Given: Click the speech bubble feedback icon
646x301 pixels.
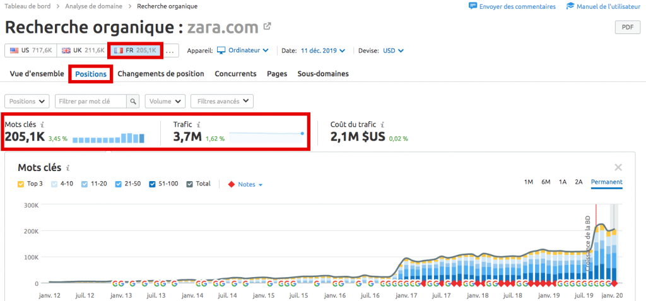Looking at the screenshot, I should [x=473, y=6].
